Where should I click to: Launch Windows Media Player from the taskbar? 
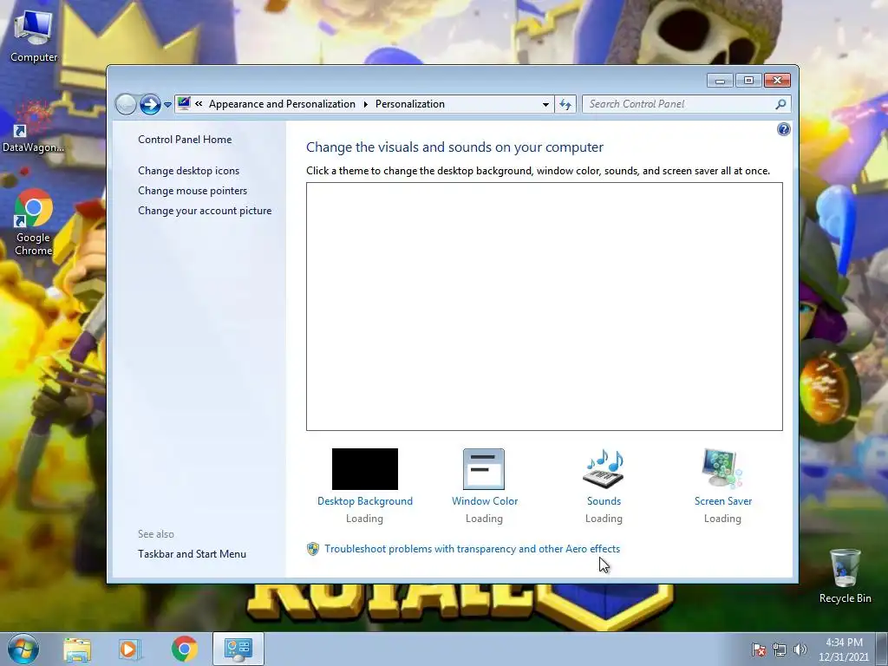tap(130, 649)
